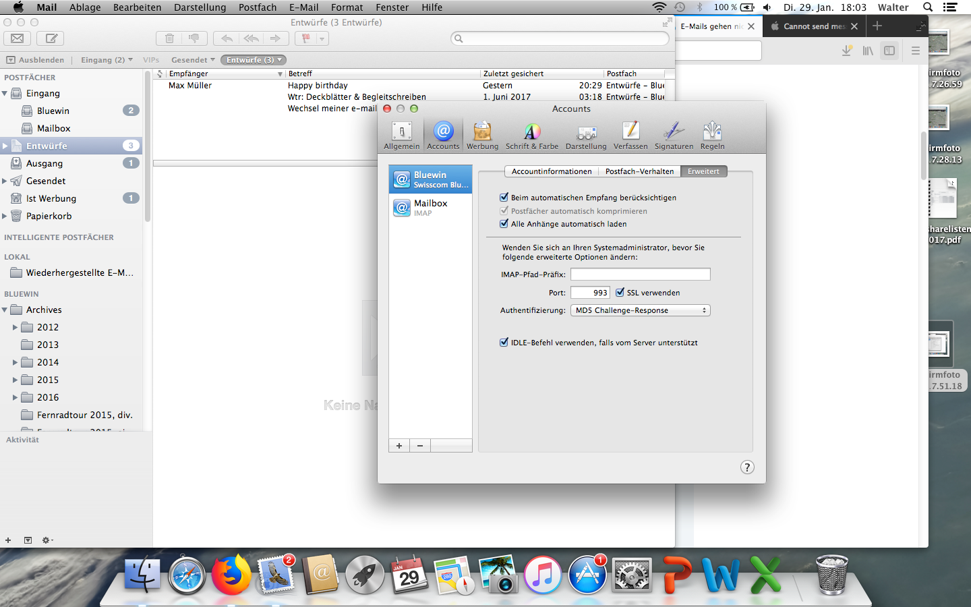Click the Port number field
The height and width of the screenshot is (607, 971).
[x=590, y=292]
